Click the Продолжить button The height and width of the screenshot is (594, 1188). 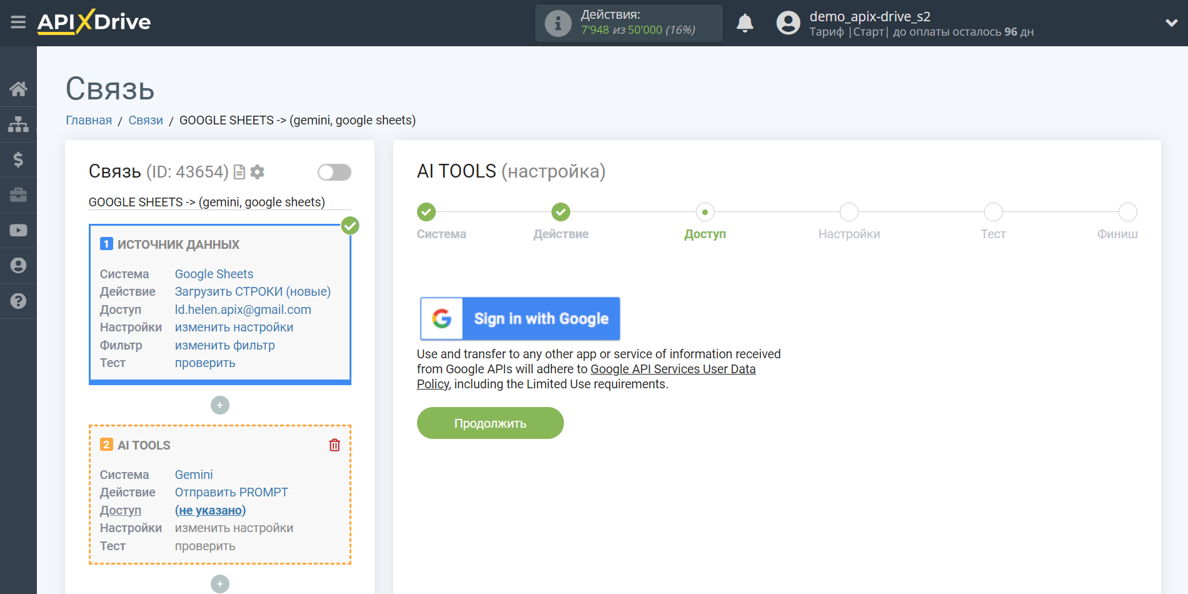490,423
